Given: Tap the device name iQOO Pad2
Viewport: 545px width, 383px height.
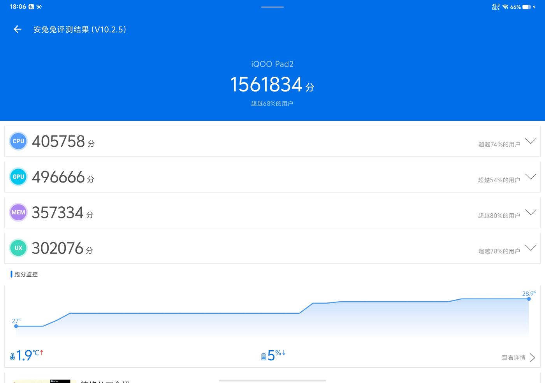Looking at the screenshot, I should click(x=272, y=64).
